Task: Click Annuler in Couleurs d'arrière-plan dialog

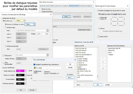Action: (32, 90)
